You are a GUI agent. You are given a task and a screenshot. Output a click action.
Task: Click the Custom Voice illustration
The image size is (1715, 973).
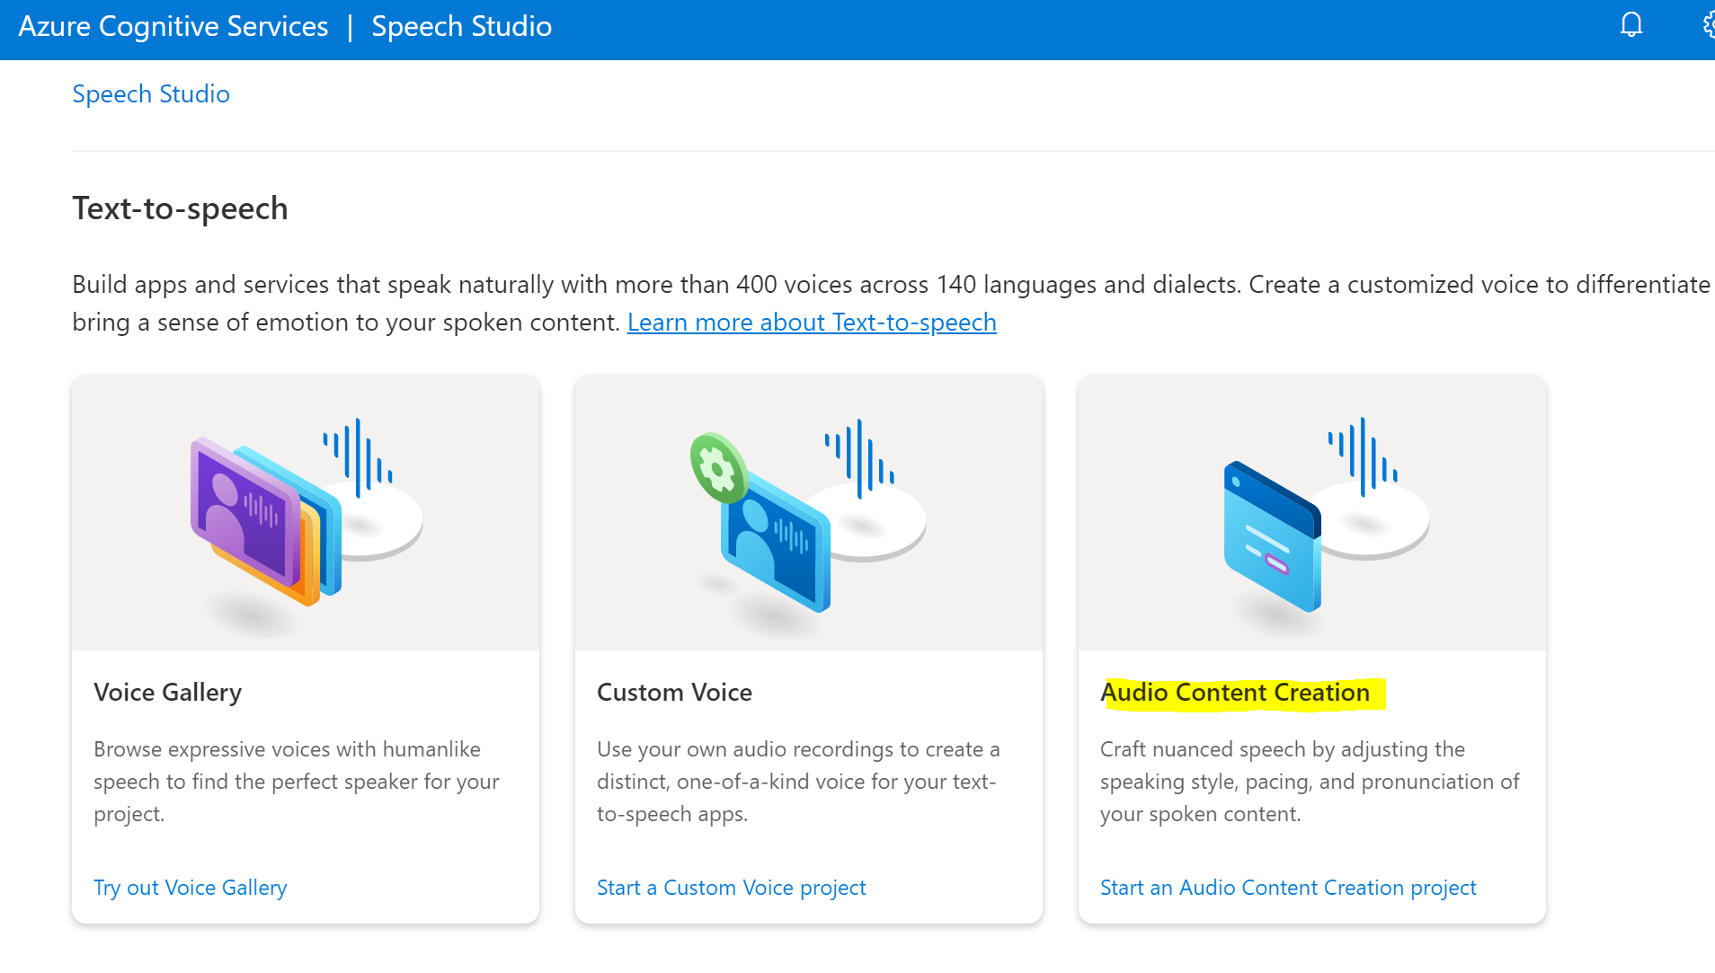pos(809,513)
